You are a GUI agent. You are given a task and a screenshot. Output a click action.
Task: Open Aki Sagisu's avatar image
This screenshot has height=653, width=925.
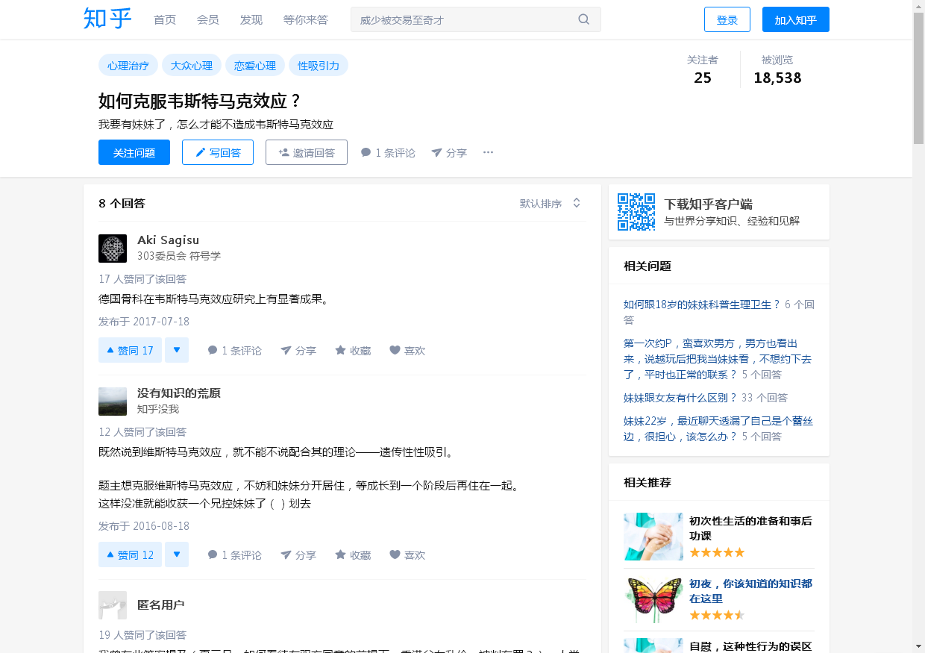[x=113, y=249]
